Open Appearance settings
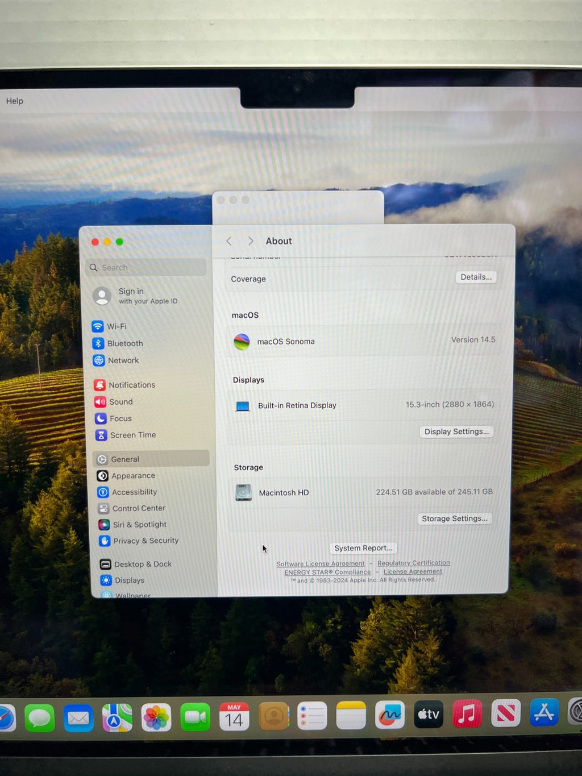Viewport: 582px width, 776px height. [x=126, y=476]
